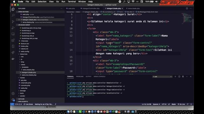Open the Accounts menu in activity bar
The height and width of the screenshot is (114, 204).
(13, 93)
